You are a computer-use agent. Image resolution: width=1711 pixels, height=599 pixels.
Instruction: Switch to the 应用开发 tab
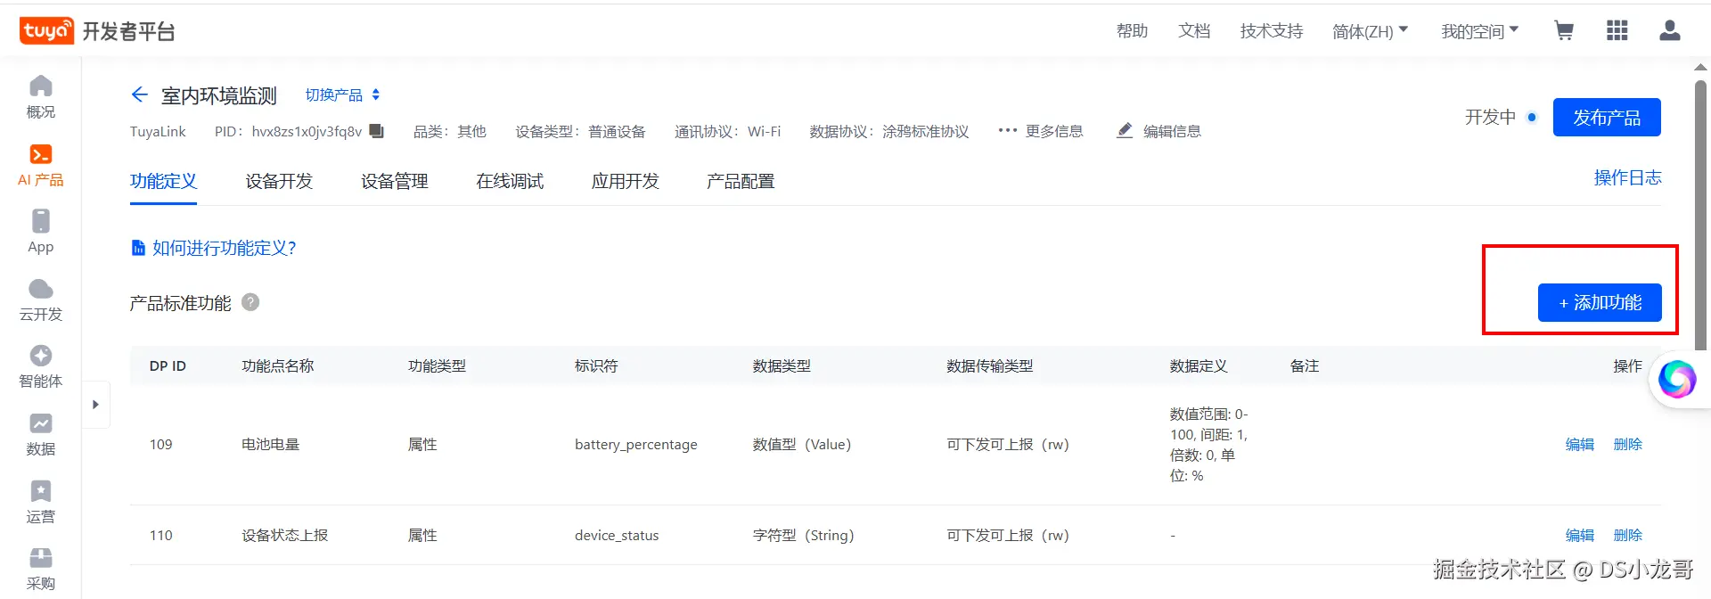pos(625,181)
